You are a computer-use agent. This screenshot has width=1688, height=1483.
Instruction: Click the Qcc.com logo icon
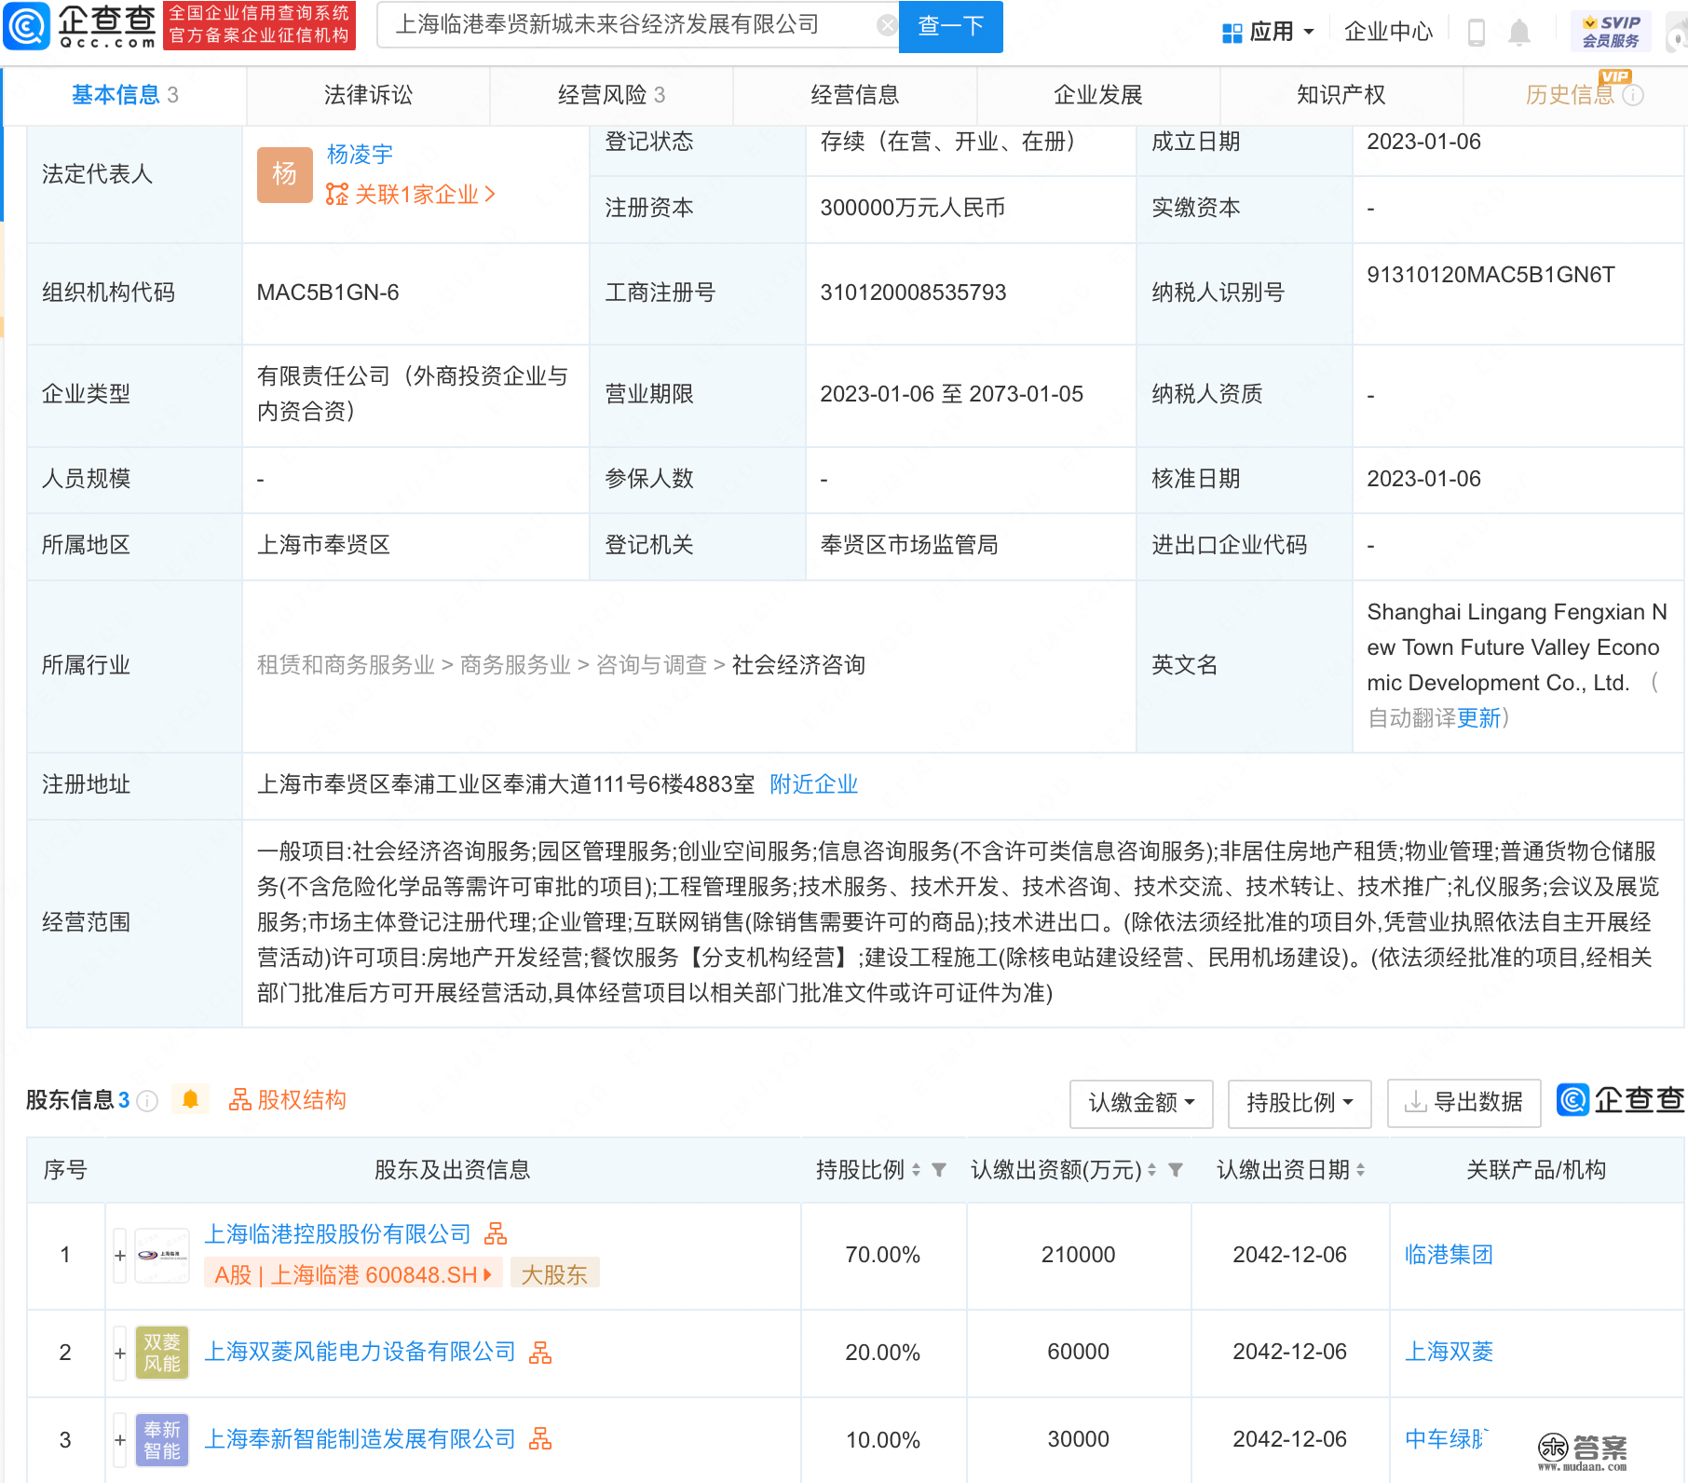27,27
